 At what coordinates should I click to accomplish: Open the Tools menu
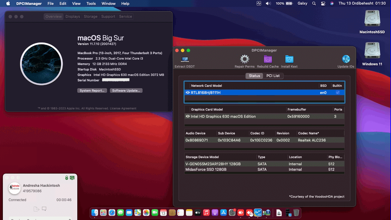pos(91,3)
